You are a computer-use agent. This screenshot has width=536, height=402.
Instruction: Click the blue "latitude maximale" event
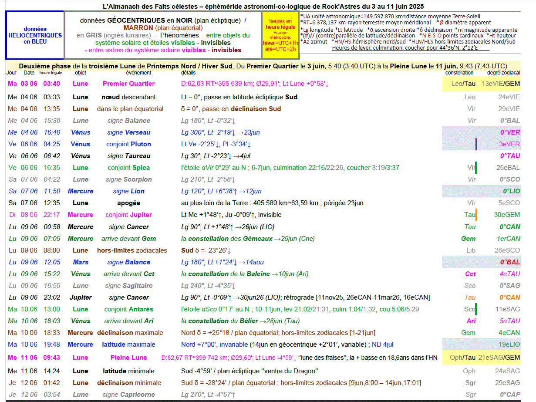click(x=128, y=345)
